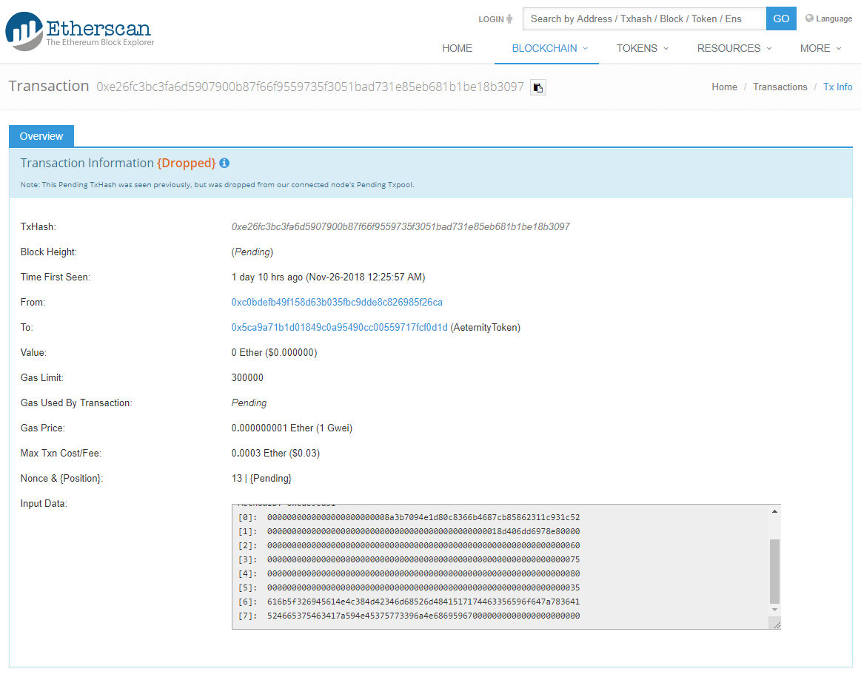Click the Gas Price value 1 Gwei
The image size is (861, 677).
pos(292,428)
